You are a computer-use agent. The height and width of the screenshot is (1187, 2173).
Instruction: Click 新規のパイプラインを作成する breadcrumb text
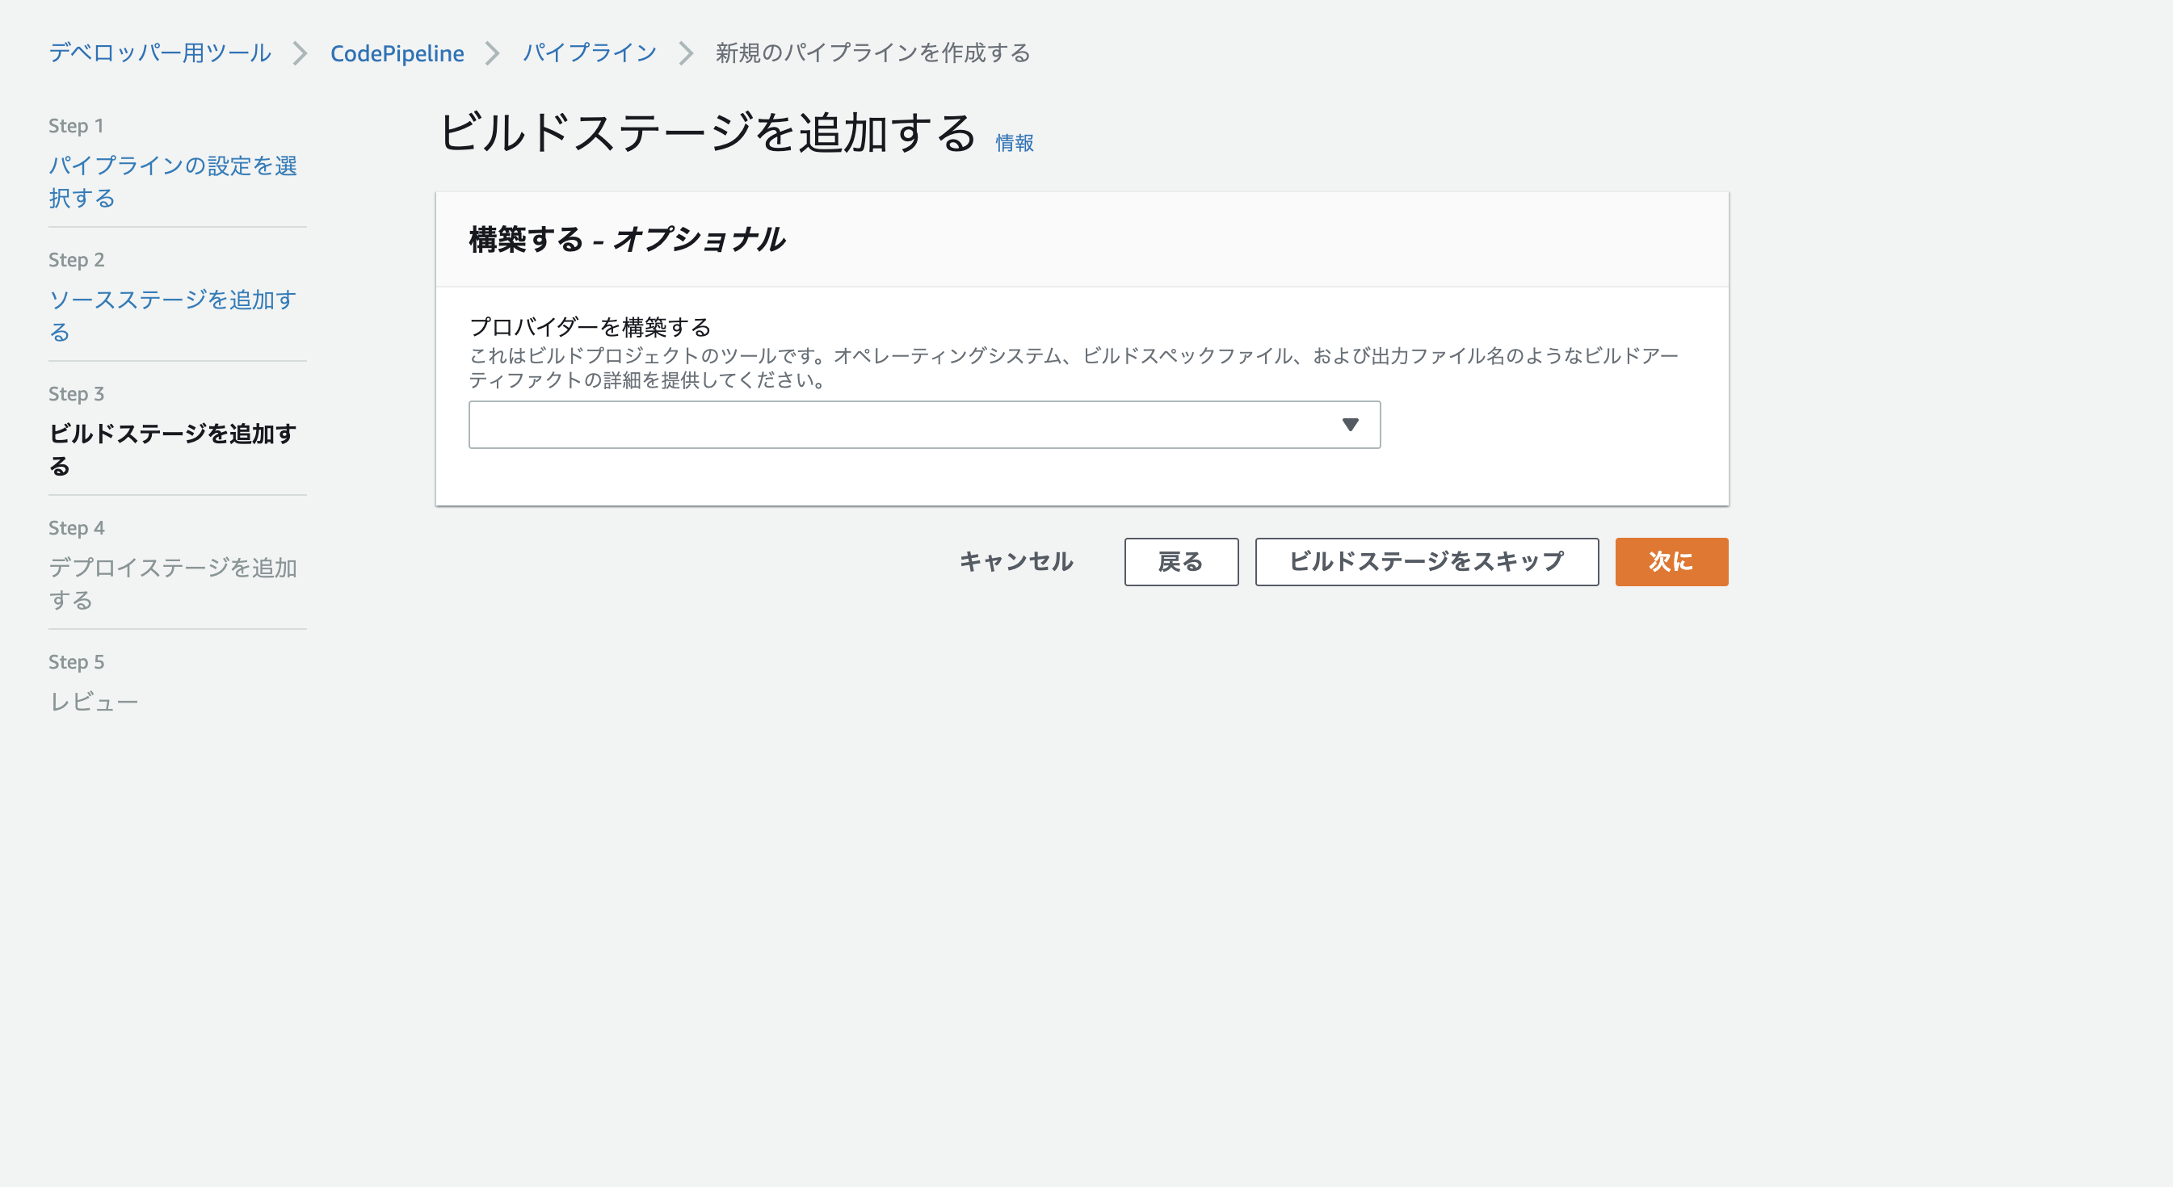click(x=872, y=53)
